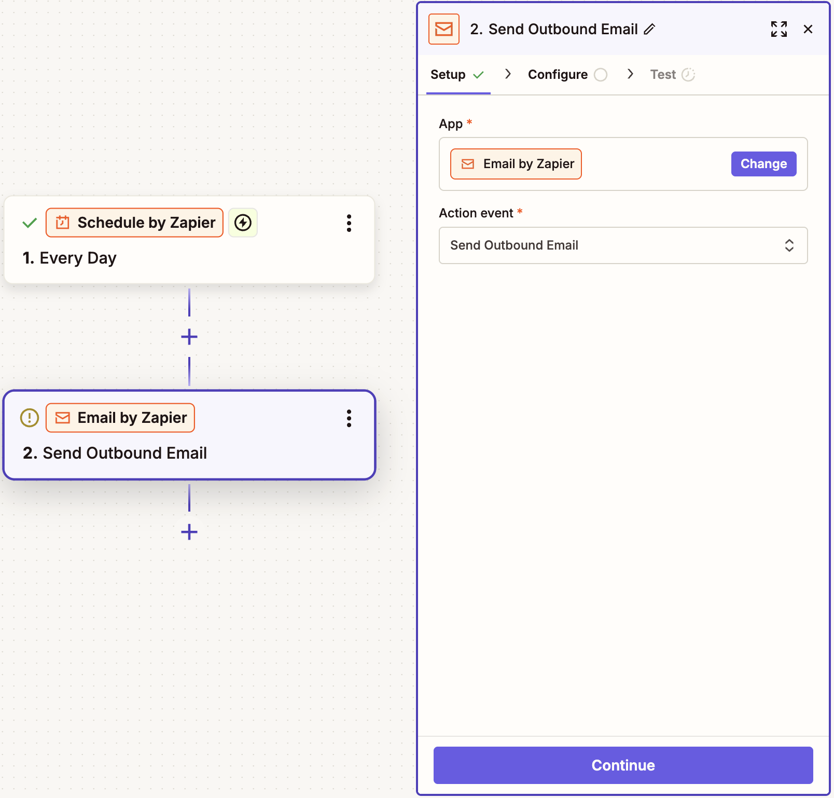This screenshot has height=798, width=834.
Task: Click the warning icon on the Email by Zapier step
Action: point(30,418)
